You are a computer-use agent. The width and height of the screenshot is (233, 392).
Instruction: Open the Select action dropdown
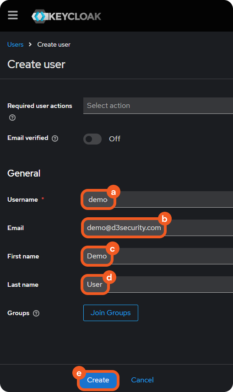point(158,106)
